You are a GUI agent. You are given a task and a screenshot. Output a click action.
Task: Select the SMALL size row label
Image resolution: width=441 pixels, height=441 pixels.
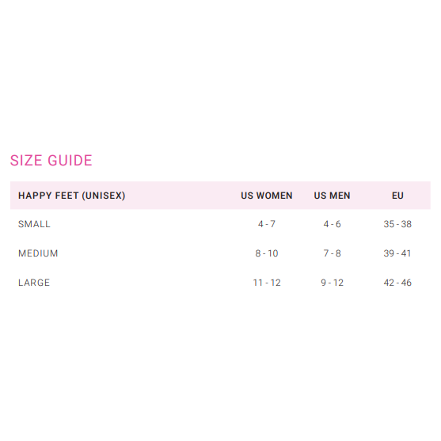34,224
